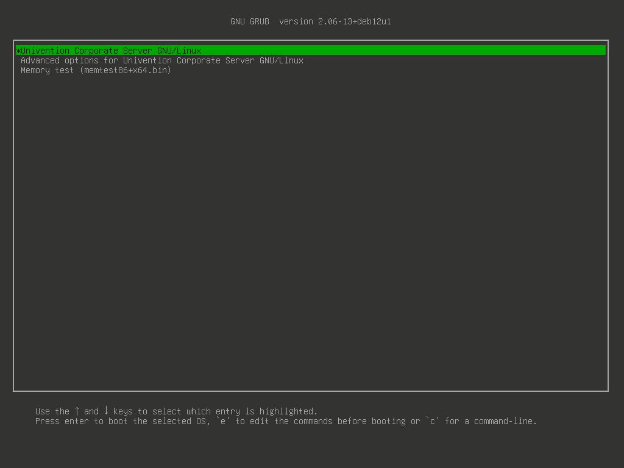
Task: Click the GNU GRUB title text
Action: [249, 21]
